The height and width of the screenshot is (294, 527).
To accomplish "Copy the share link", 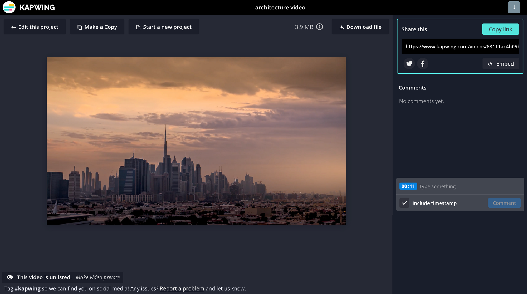I will pos(500,29).
